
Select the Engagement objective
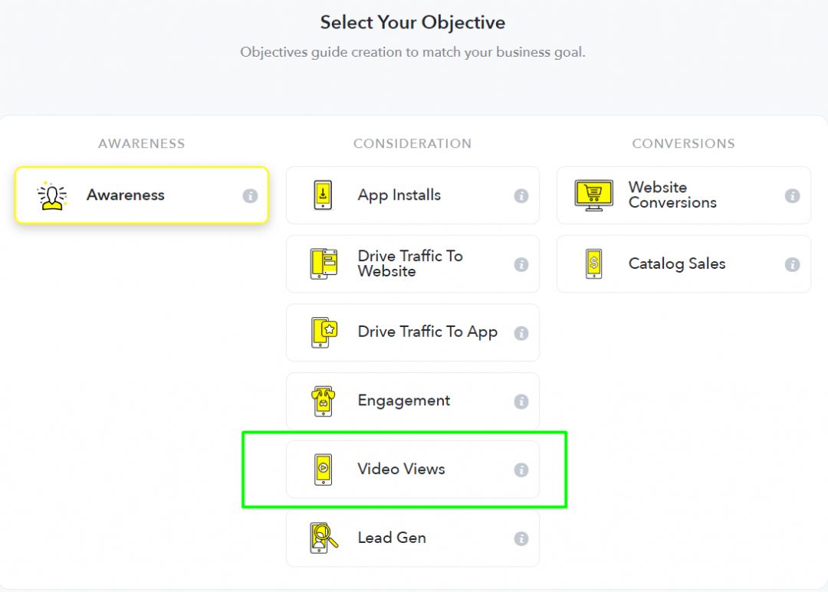(x=412, y=401)
